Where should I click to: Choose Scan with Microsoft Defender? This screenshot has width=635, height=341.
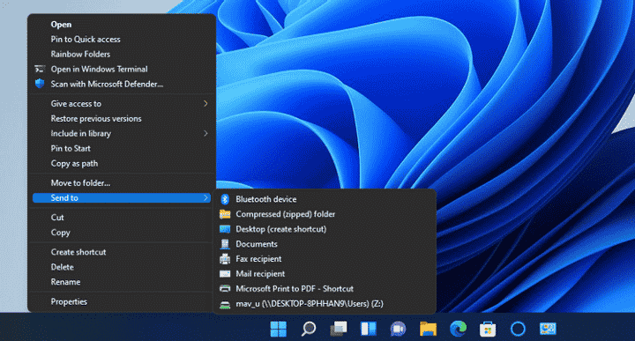(x=107, y=84)
